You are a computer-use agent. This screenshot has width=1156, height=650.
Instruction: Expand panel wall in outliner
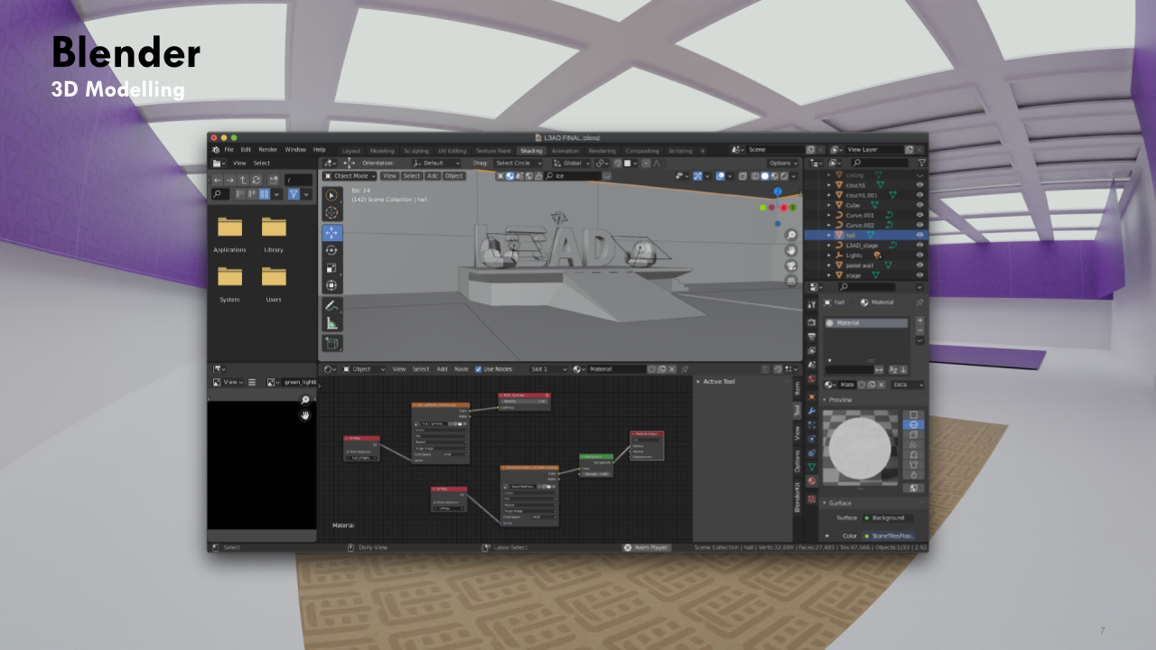(x=829, y=265)
